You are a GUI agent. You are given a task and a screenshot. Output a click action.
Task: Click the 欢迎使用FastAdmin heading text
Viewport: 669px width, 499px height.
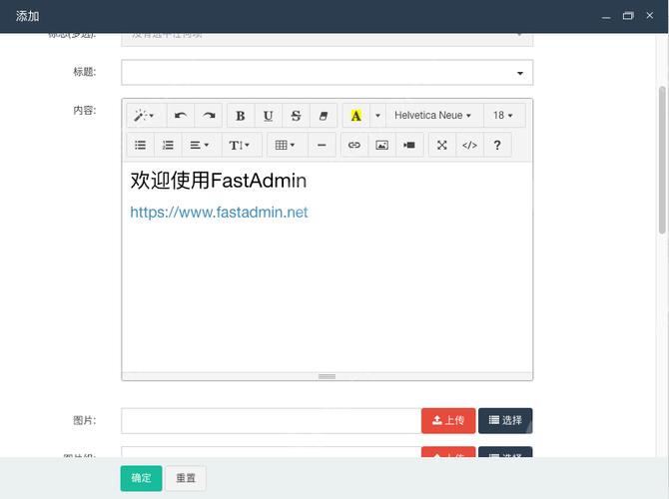point(219,180)
